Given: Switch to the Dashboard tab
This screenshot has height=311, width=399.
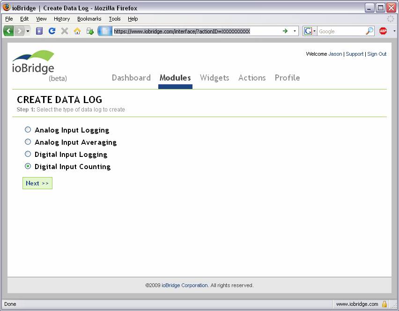Looking at the screenshot, I should [x=131, y=78].
